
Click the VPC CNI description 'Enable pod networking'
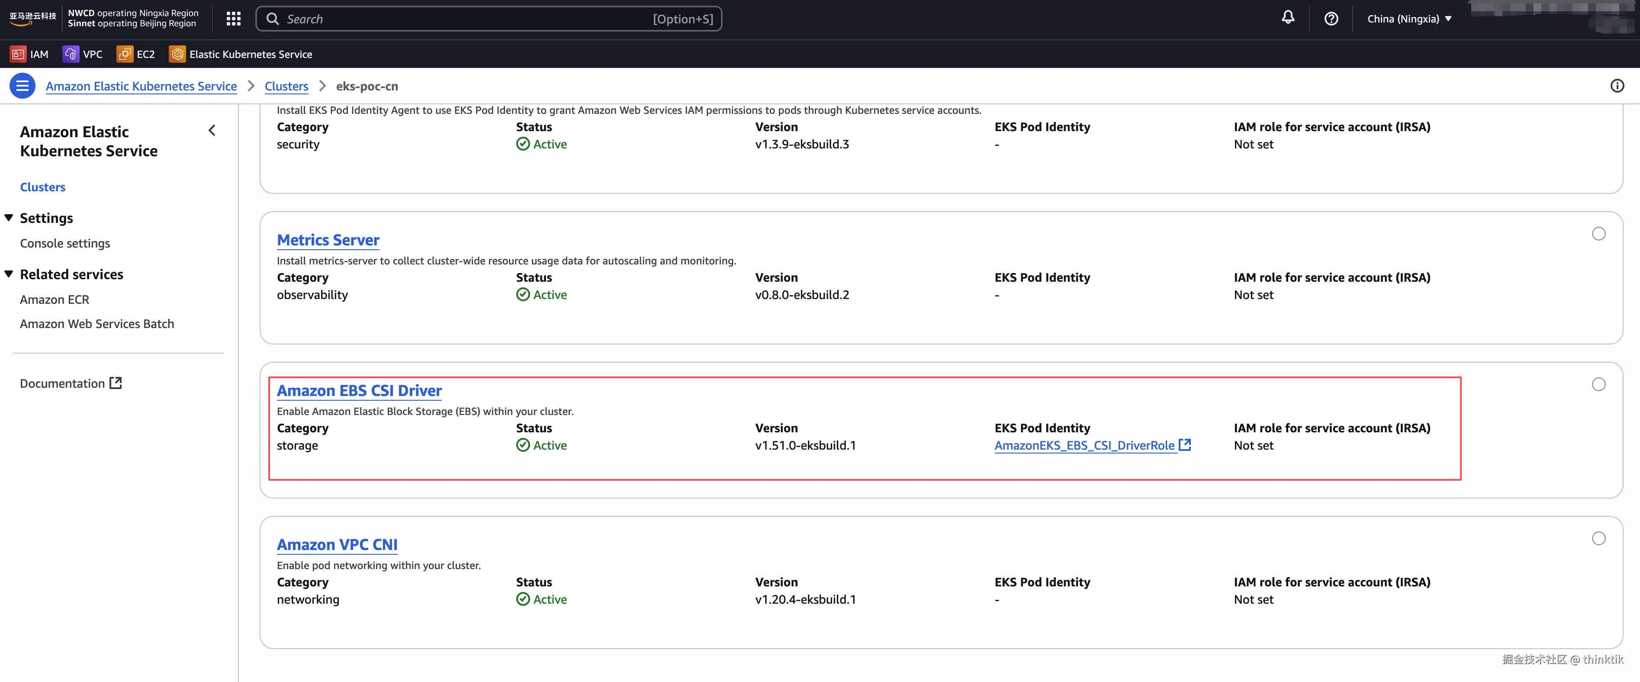tap(379, 566)
